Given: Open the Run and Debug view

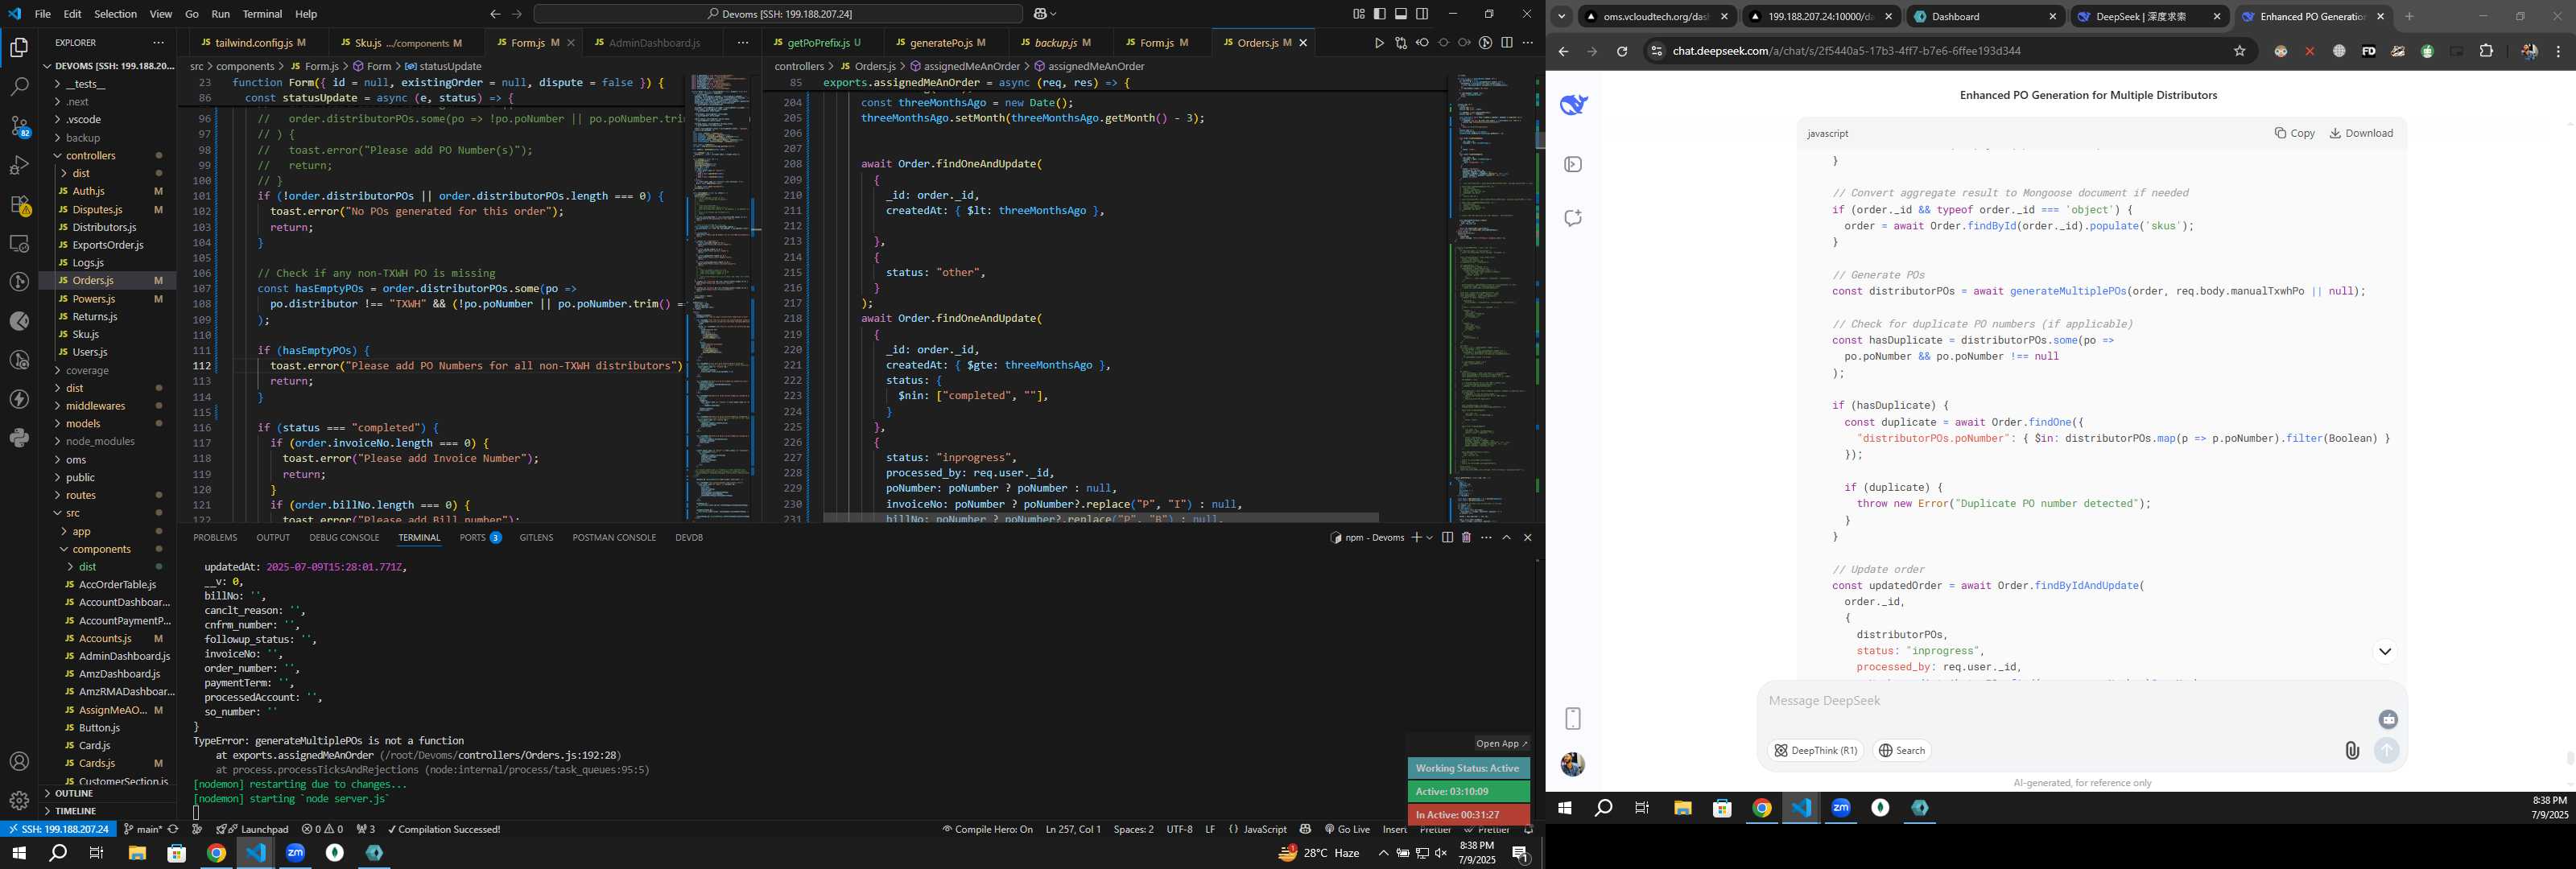Looking at the screenshot, I should (19, 165).
